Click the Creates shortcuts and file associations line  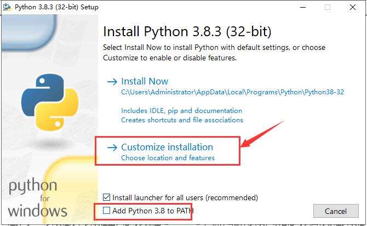182,120
